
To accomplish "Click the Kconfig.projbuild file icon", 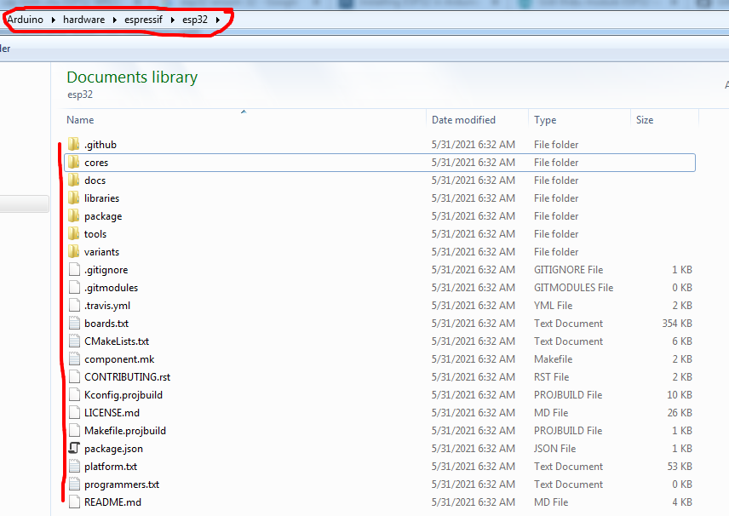I will (x=74, y=395).
